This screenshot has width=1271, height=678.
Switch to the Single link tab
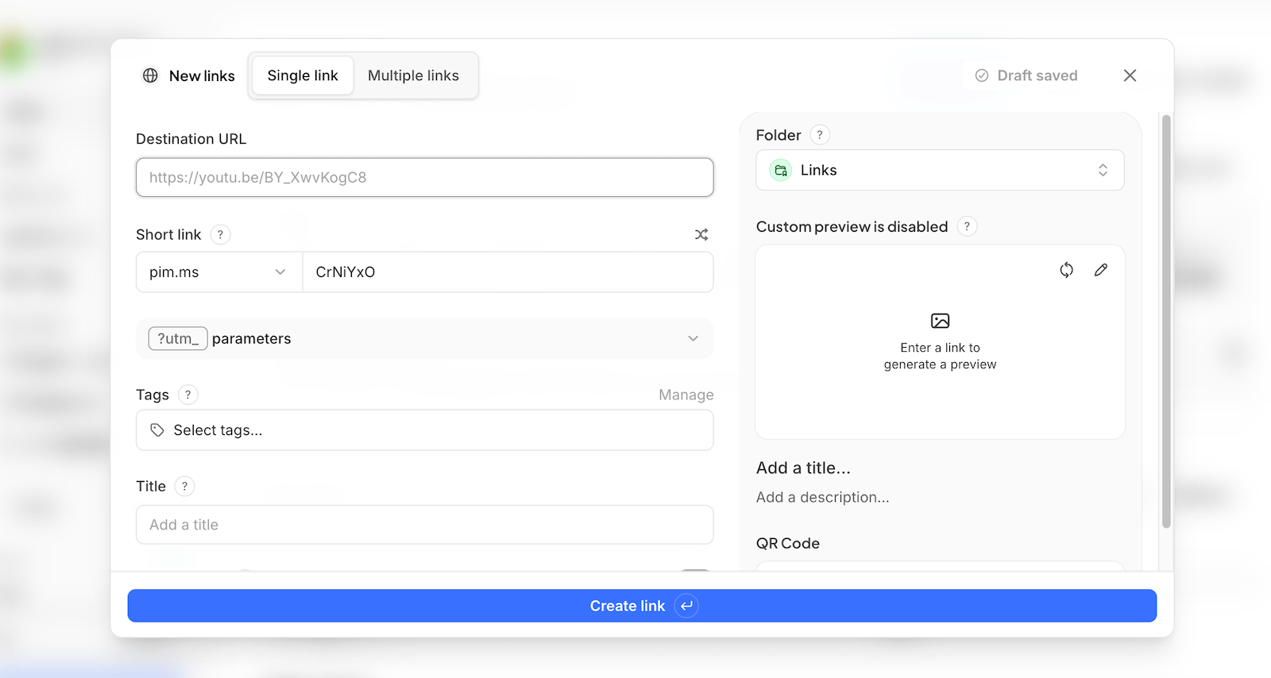(303, 75)
